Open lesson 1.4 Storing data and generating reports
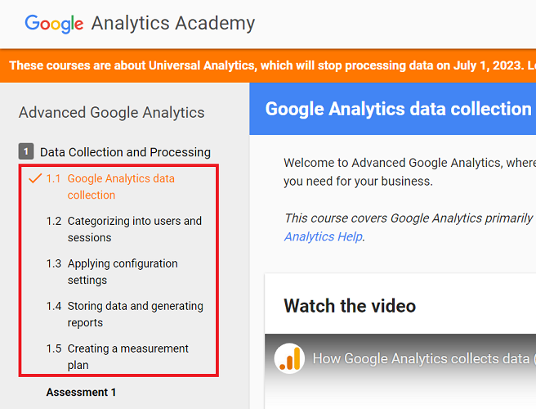The image size is (536, 409). 135,314
